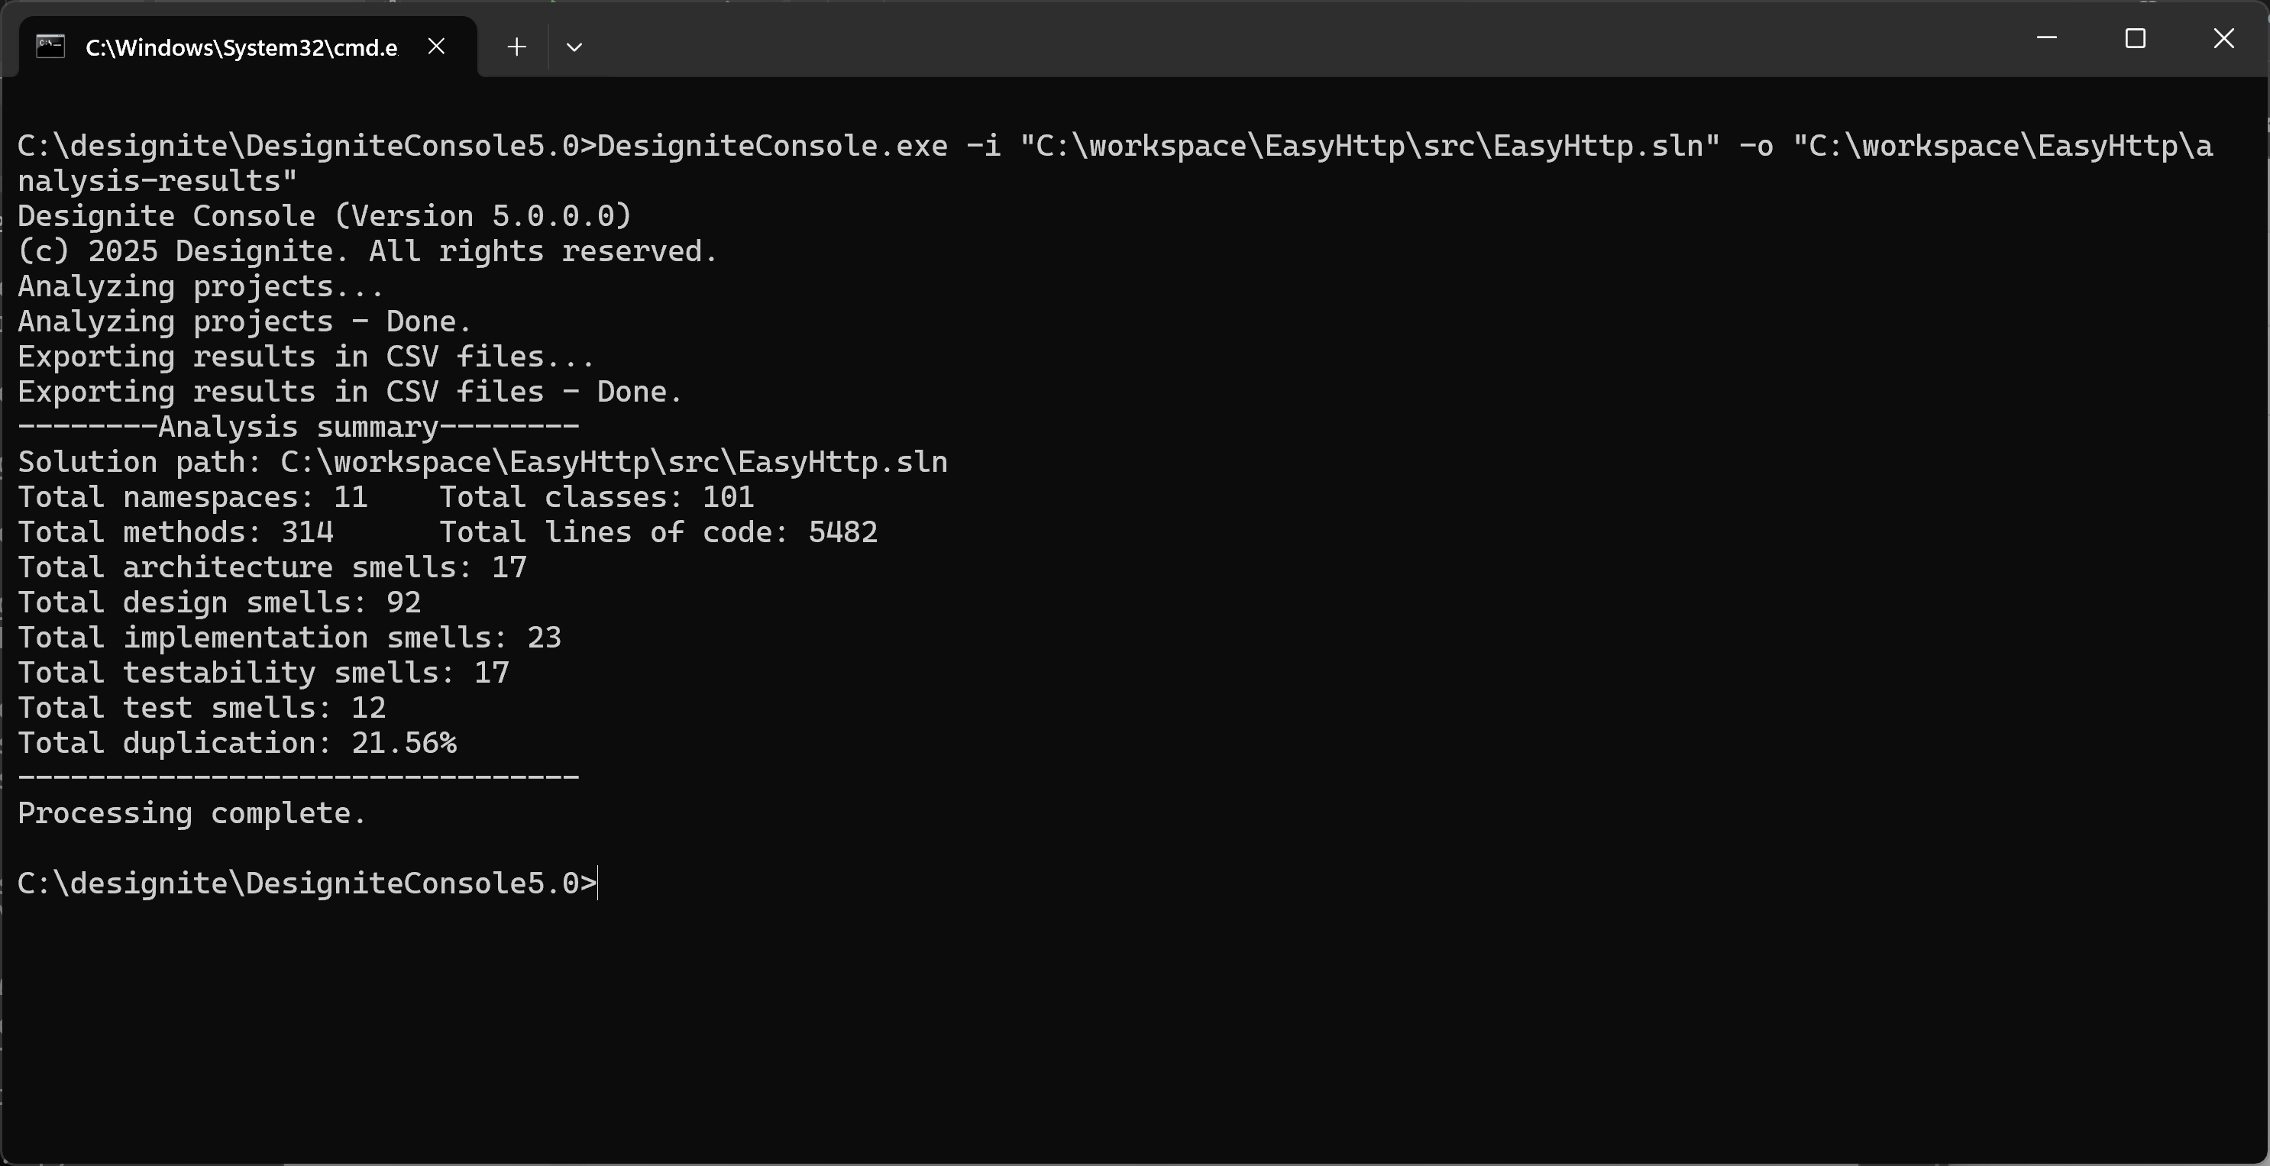Click the 'Total classes: 101' text
Image resolution: width=2270 pixels, height=1166 pixels.
[596, 496]
